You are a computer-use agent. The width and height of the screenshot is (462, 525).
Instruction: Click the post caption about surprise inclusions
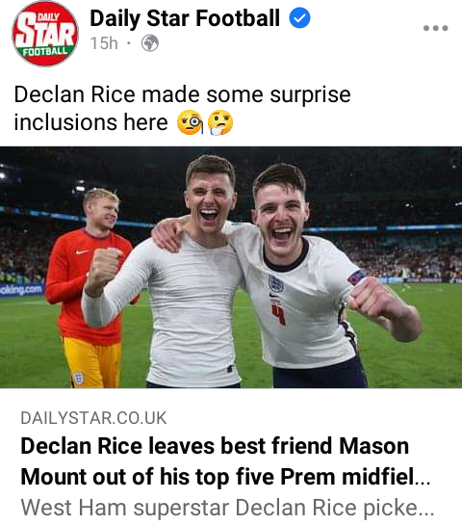[x=182, y=108]
